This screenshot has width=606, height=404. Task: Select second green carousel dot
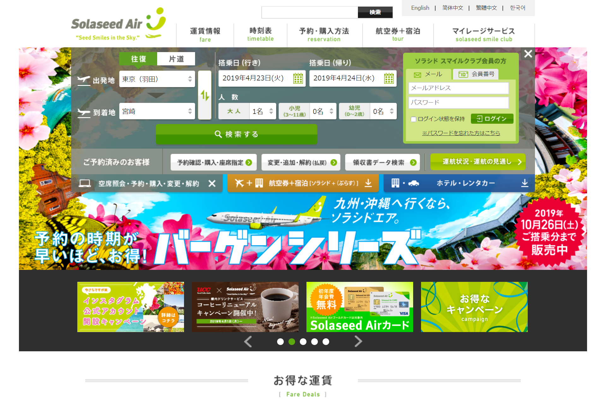292,342
